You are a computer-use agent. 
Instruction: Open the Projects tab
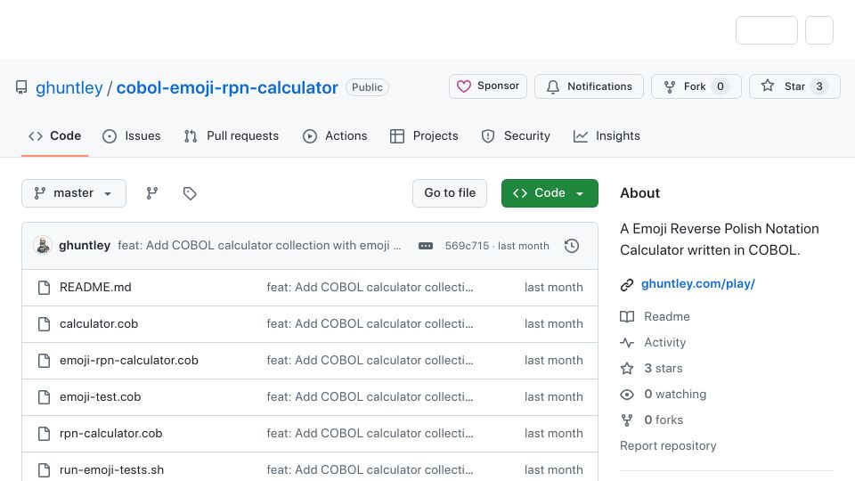coord(424,135)
